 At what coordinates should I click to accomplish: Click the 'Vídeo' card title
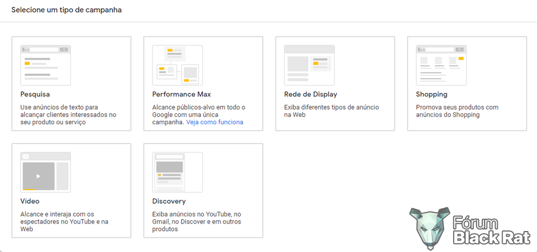30,201
